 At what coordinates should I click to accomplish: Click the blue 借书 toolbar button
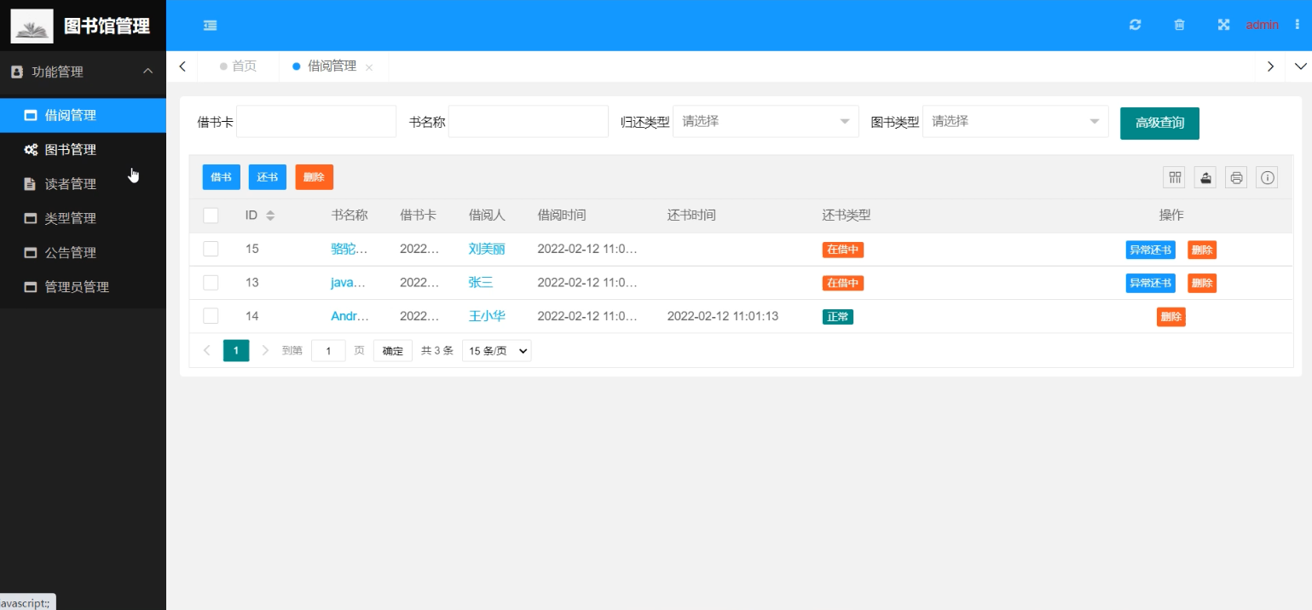(222, 177)
